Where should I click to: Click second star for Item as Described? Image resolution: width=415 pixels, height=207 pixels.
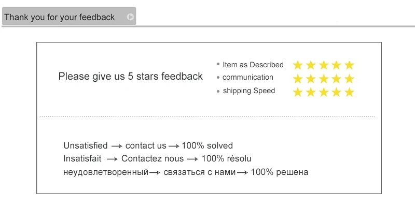[x=311, y=65]
